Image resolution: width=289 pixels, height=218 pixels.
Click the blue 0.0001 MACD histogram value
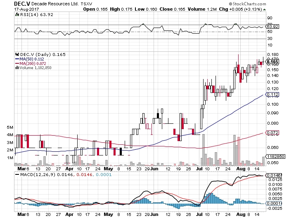point(104,175)
